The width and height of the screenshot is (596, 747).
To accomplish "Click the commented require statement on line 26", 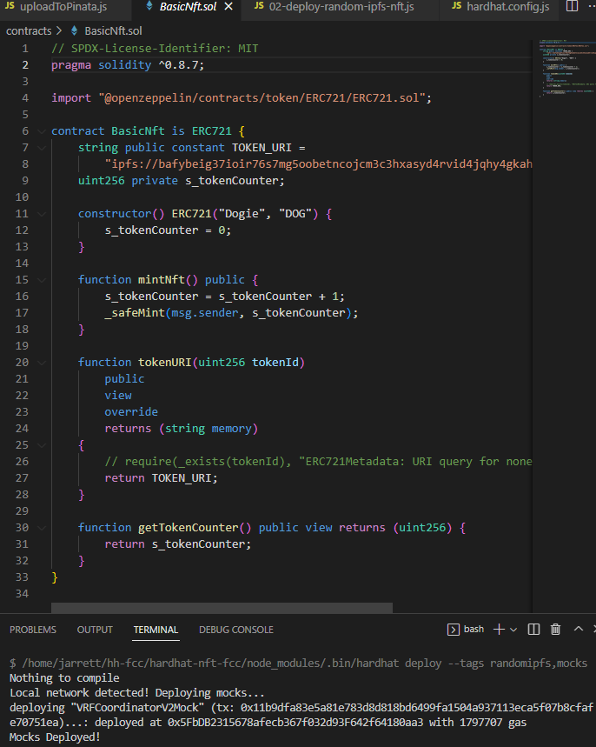I will tap(319, 462).
